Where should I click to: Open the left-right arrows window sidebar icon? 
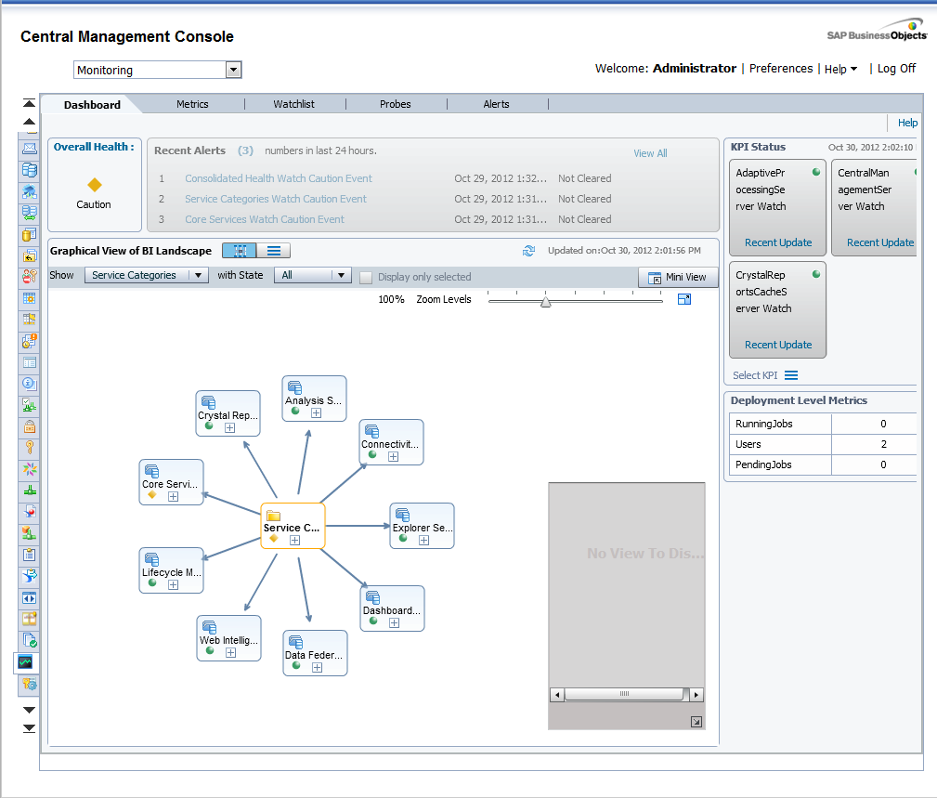pyautogui.click(x=30, y=597)
